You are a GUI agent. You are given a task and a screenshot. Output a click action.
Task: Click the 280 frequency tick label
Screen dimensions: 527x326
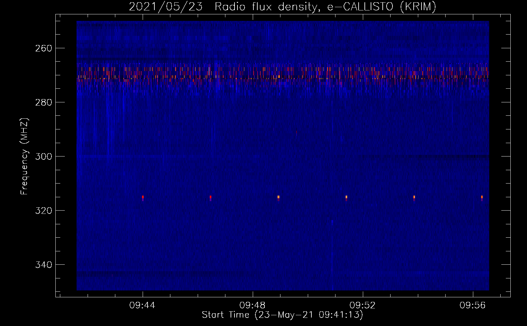pos(43,102)
